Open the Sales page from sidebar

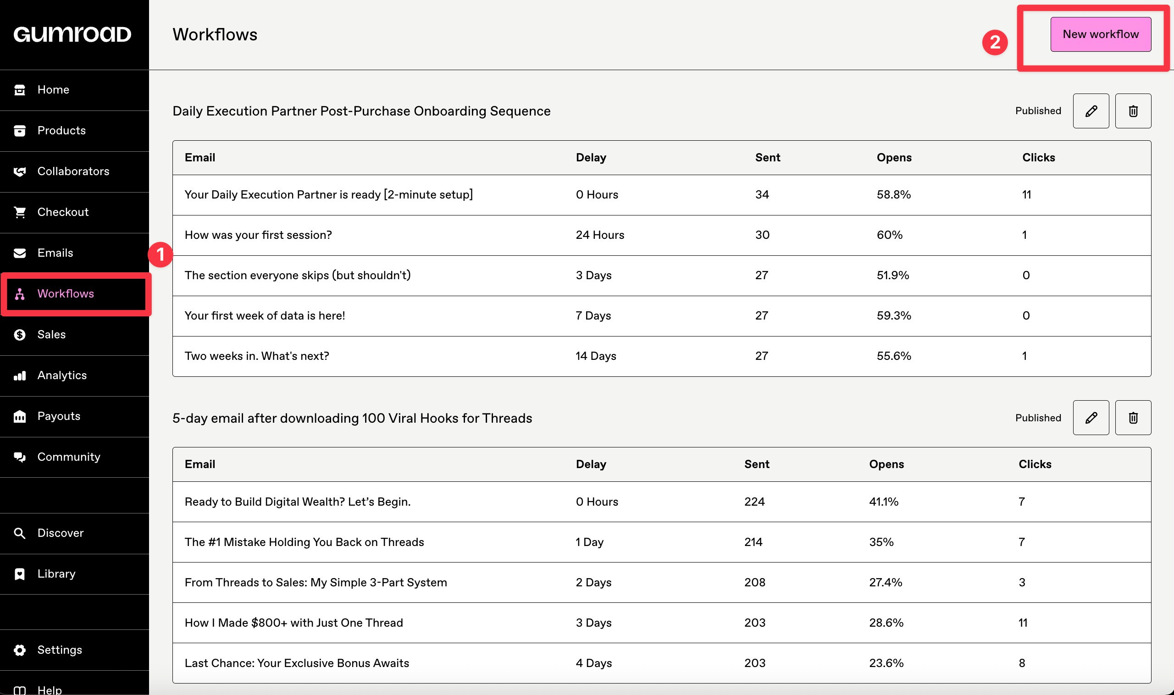coord(51,334)
